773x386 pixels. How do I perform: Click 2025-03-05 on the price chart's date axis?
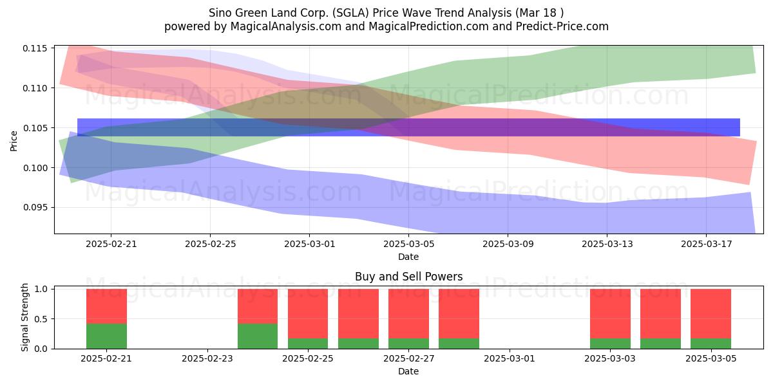408,244
